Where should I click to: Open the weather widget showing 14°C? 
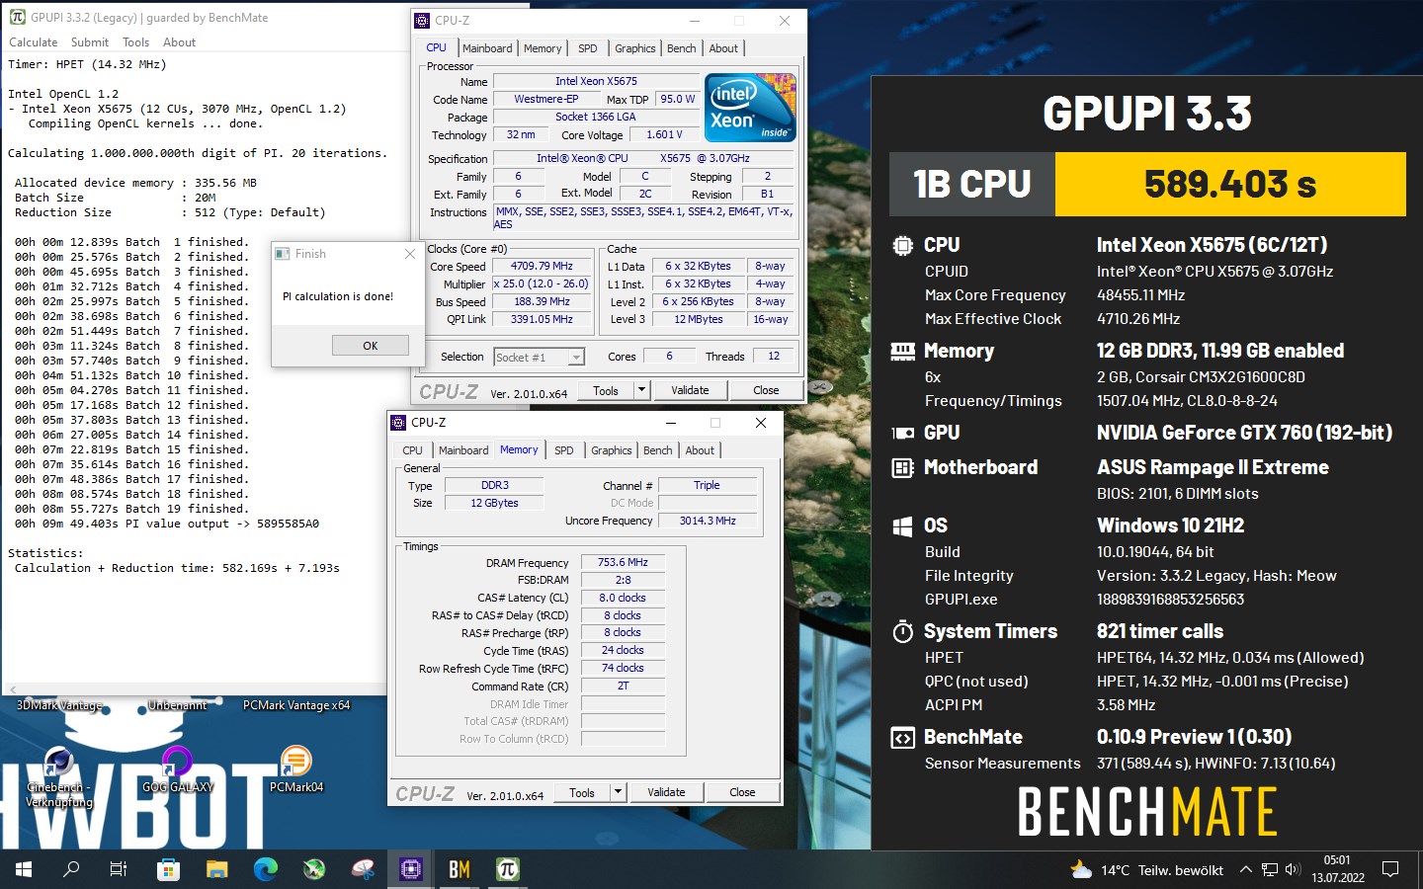(1147, 870)
